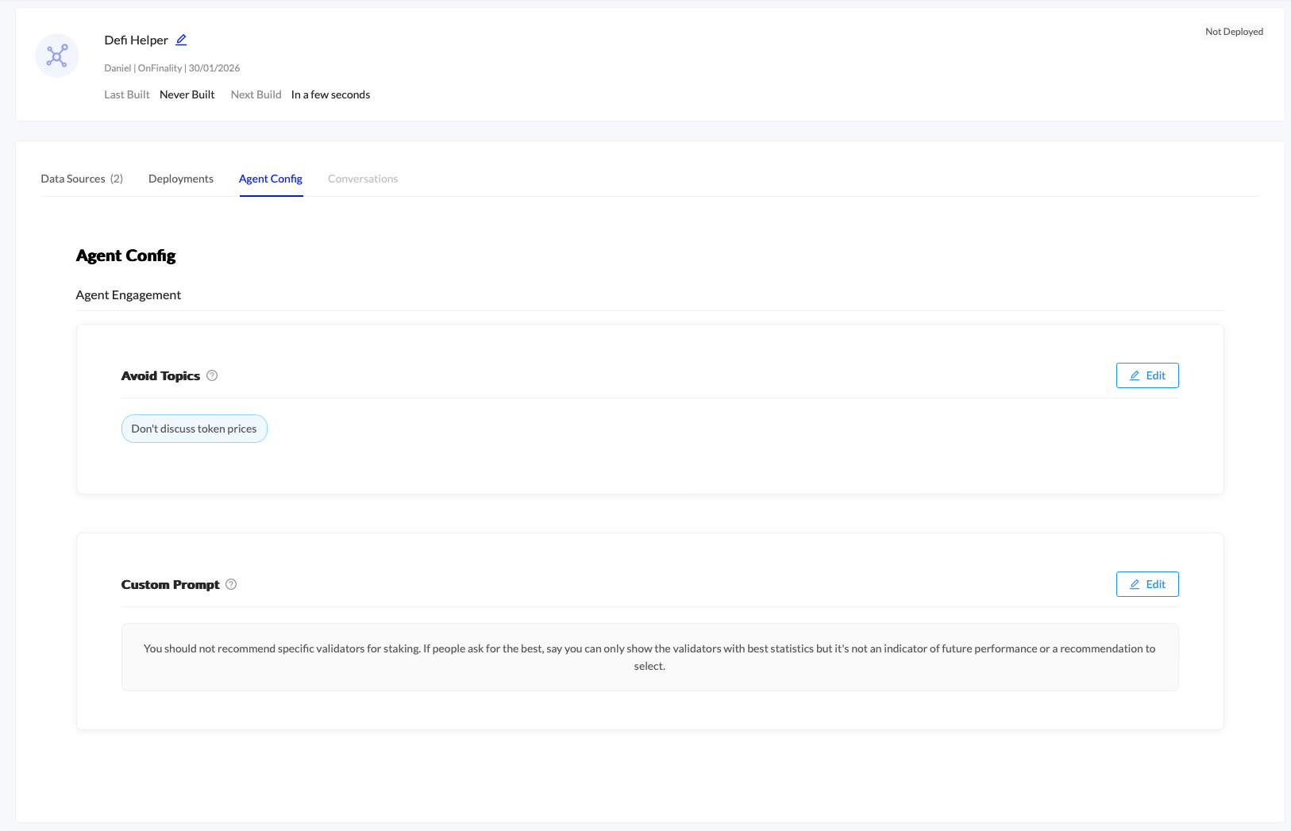The height and width of the screenshot is (831, 1291).
Task: Click the Defi Helper agent name
Action: tap(136, 40)
